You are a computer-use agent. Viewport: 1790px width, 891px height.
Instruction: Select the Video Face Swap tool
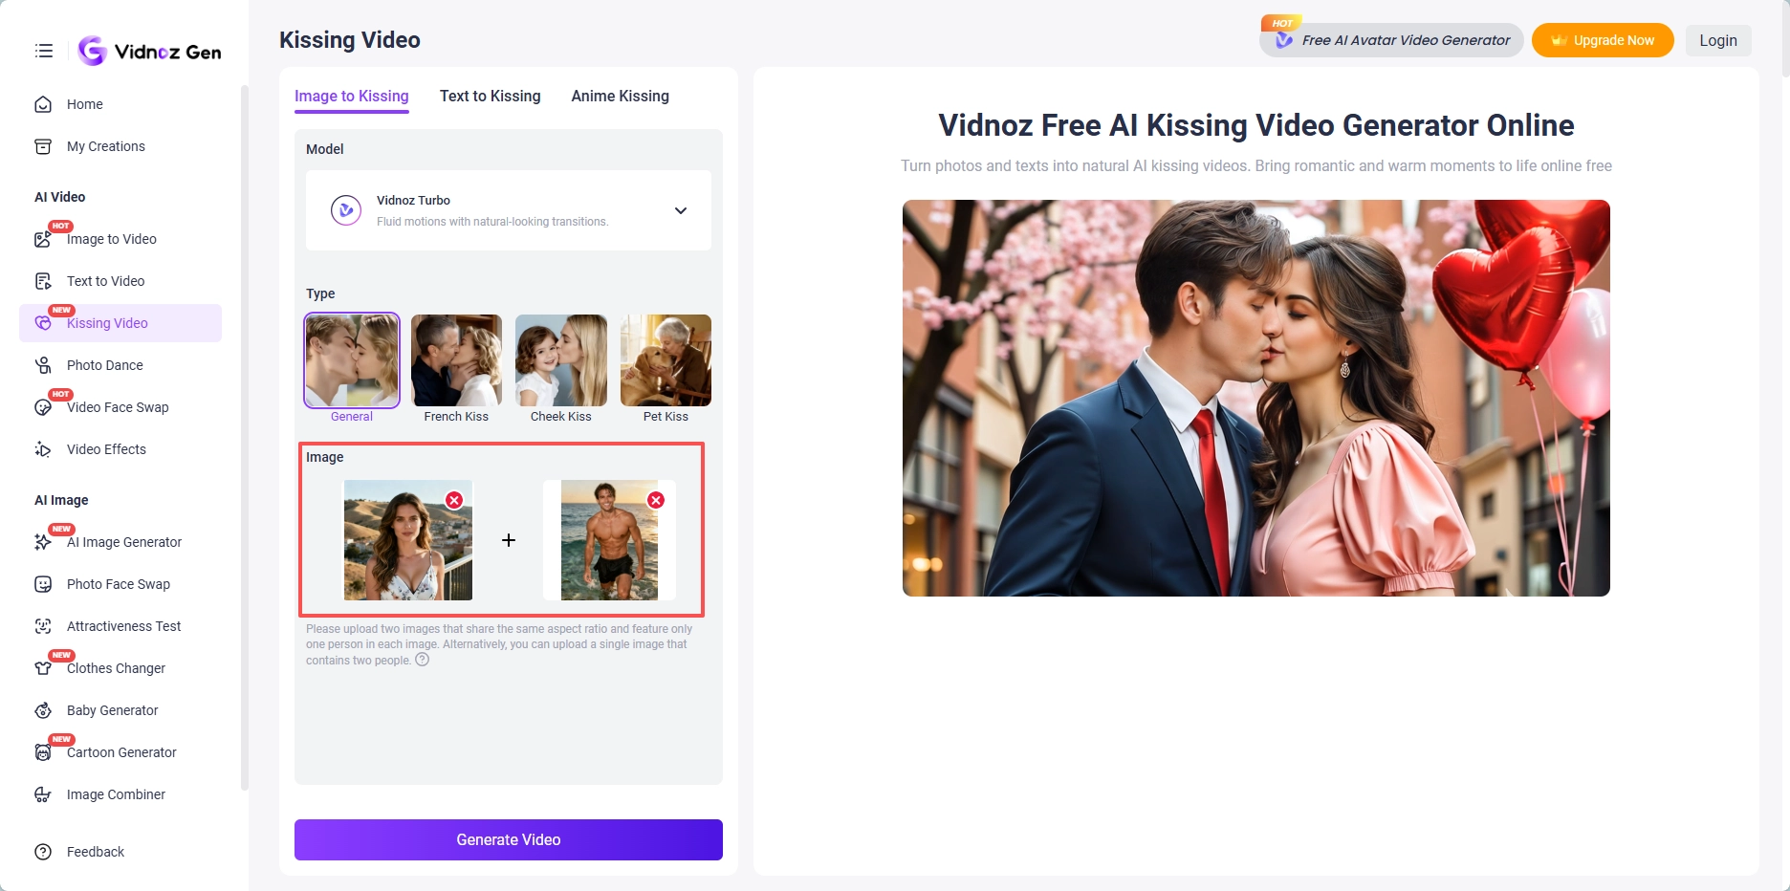coord(117,406)
